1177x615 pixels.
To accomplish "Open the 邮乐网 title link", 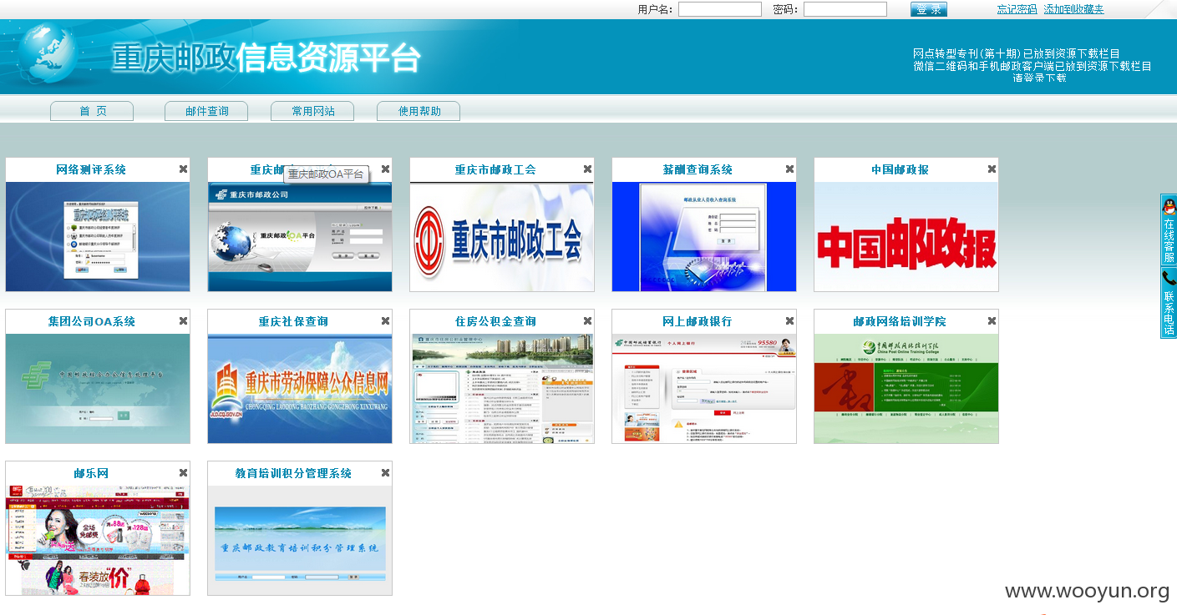I will 91,473.
